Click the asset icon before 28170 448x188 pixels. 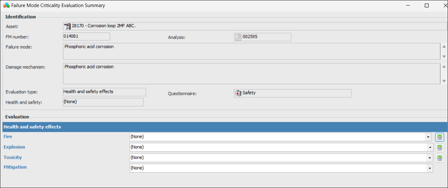pos(67,26)
